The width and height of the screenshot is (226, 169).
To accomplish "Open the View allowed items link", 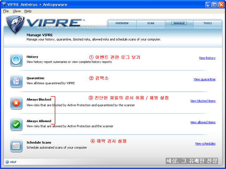I will click(x=203, y=122).
